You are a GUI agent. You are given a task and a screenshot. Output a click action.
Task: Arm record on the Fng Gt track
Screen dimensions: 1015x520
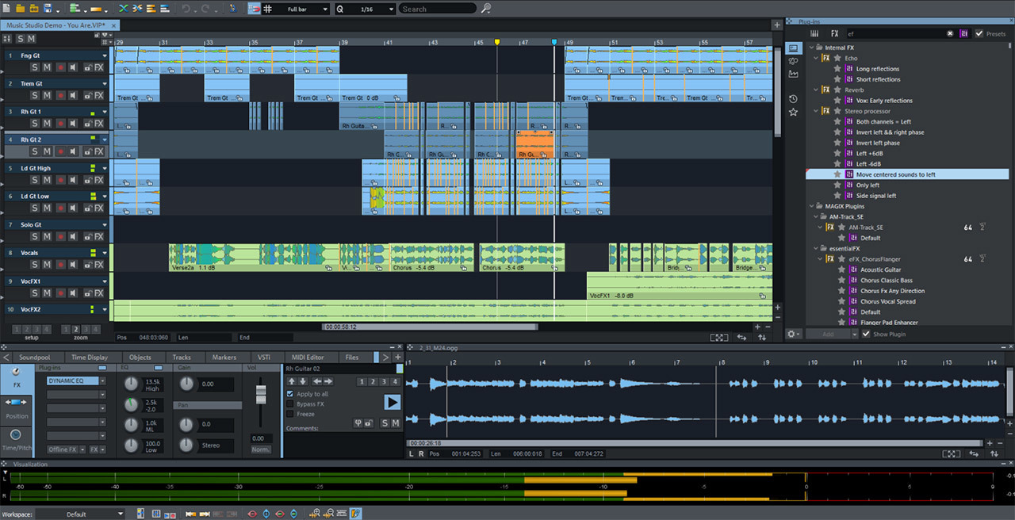coord(60,67)
